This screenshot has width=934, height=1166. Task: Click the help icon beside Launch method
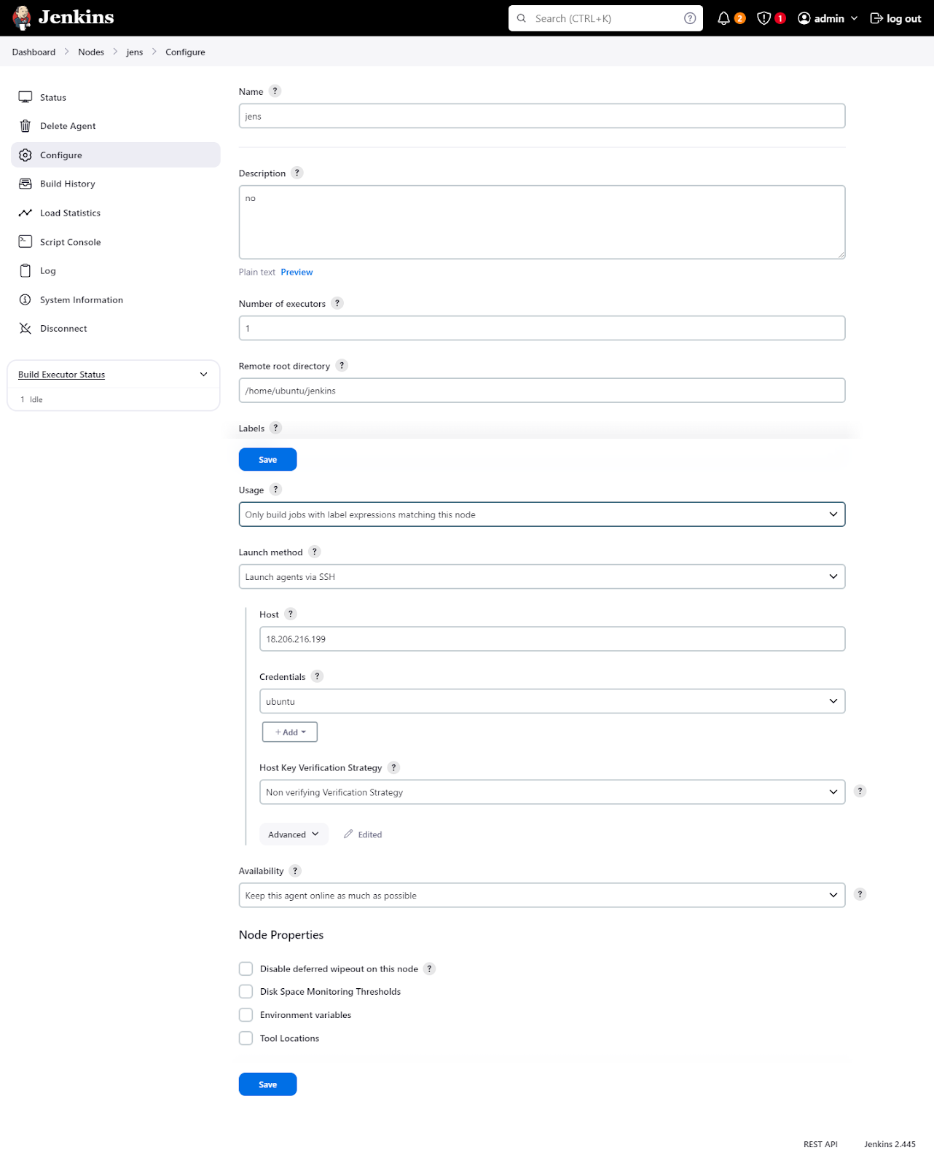pyautogui.click(x=315, y=552)
